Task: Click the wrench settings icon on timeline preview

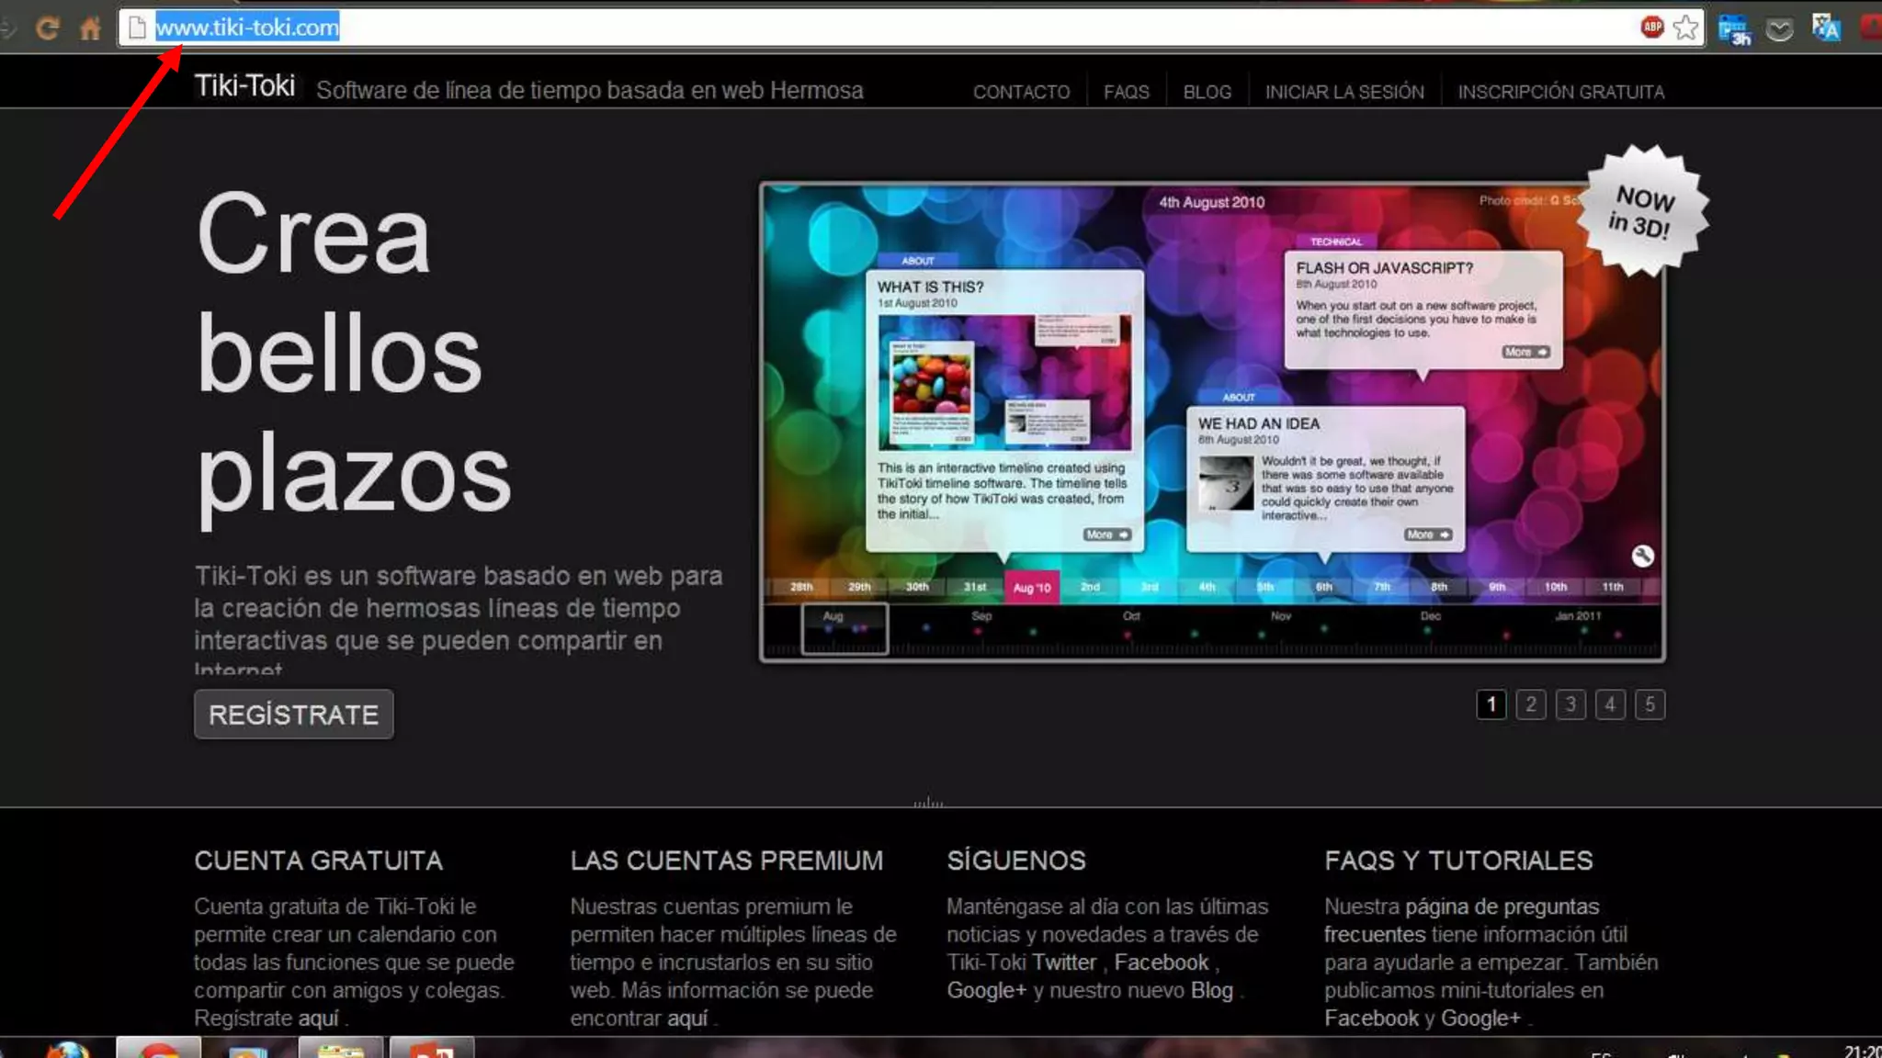Action: click(1642, 556)
